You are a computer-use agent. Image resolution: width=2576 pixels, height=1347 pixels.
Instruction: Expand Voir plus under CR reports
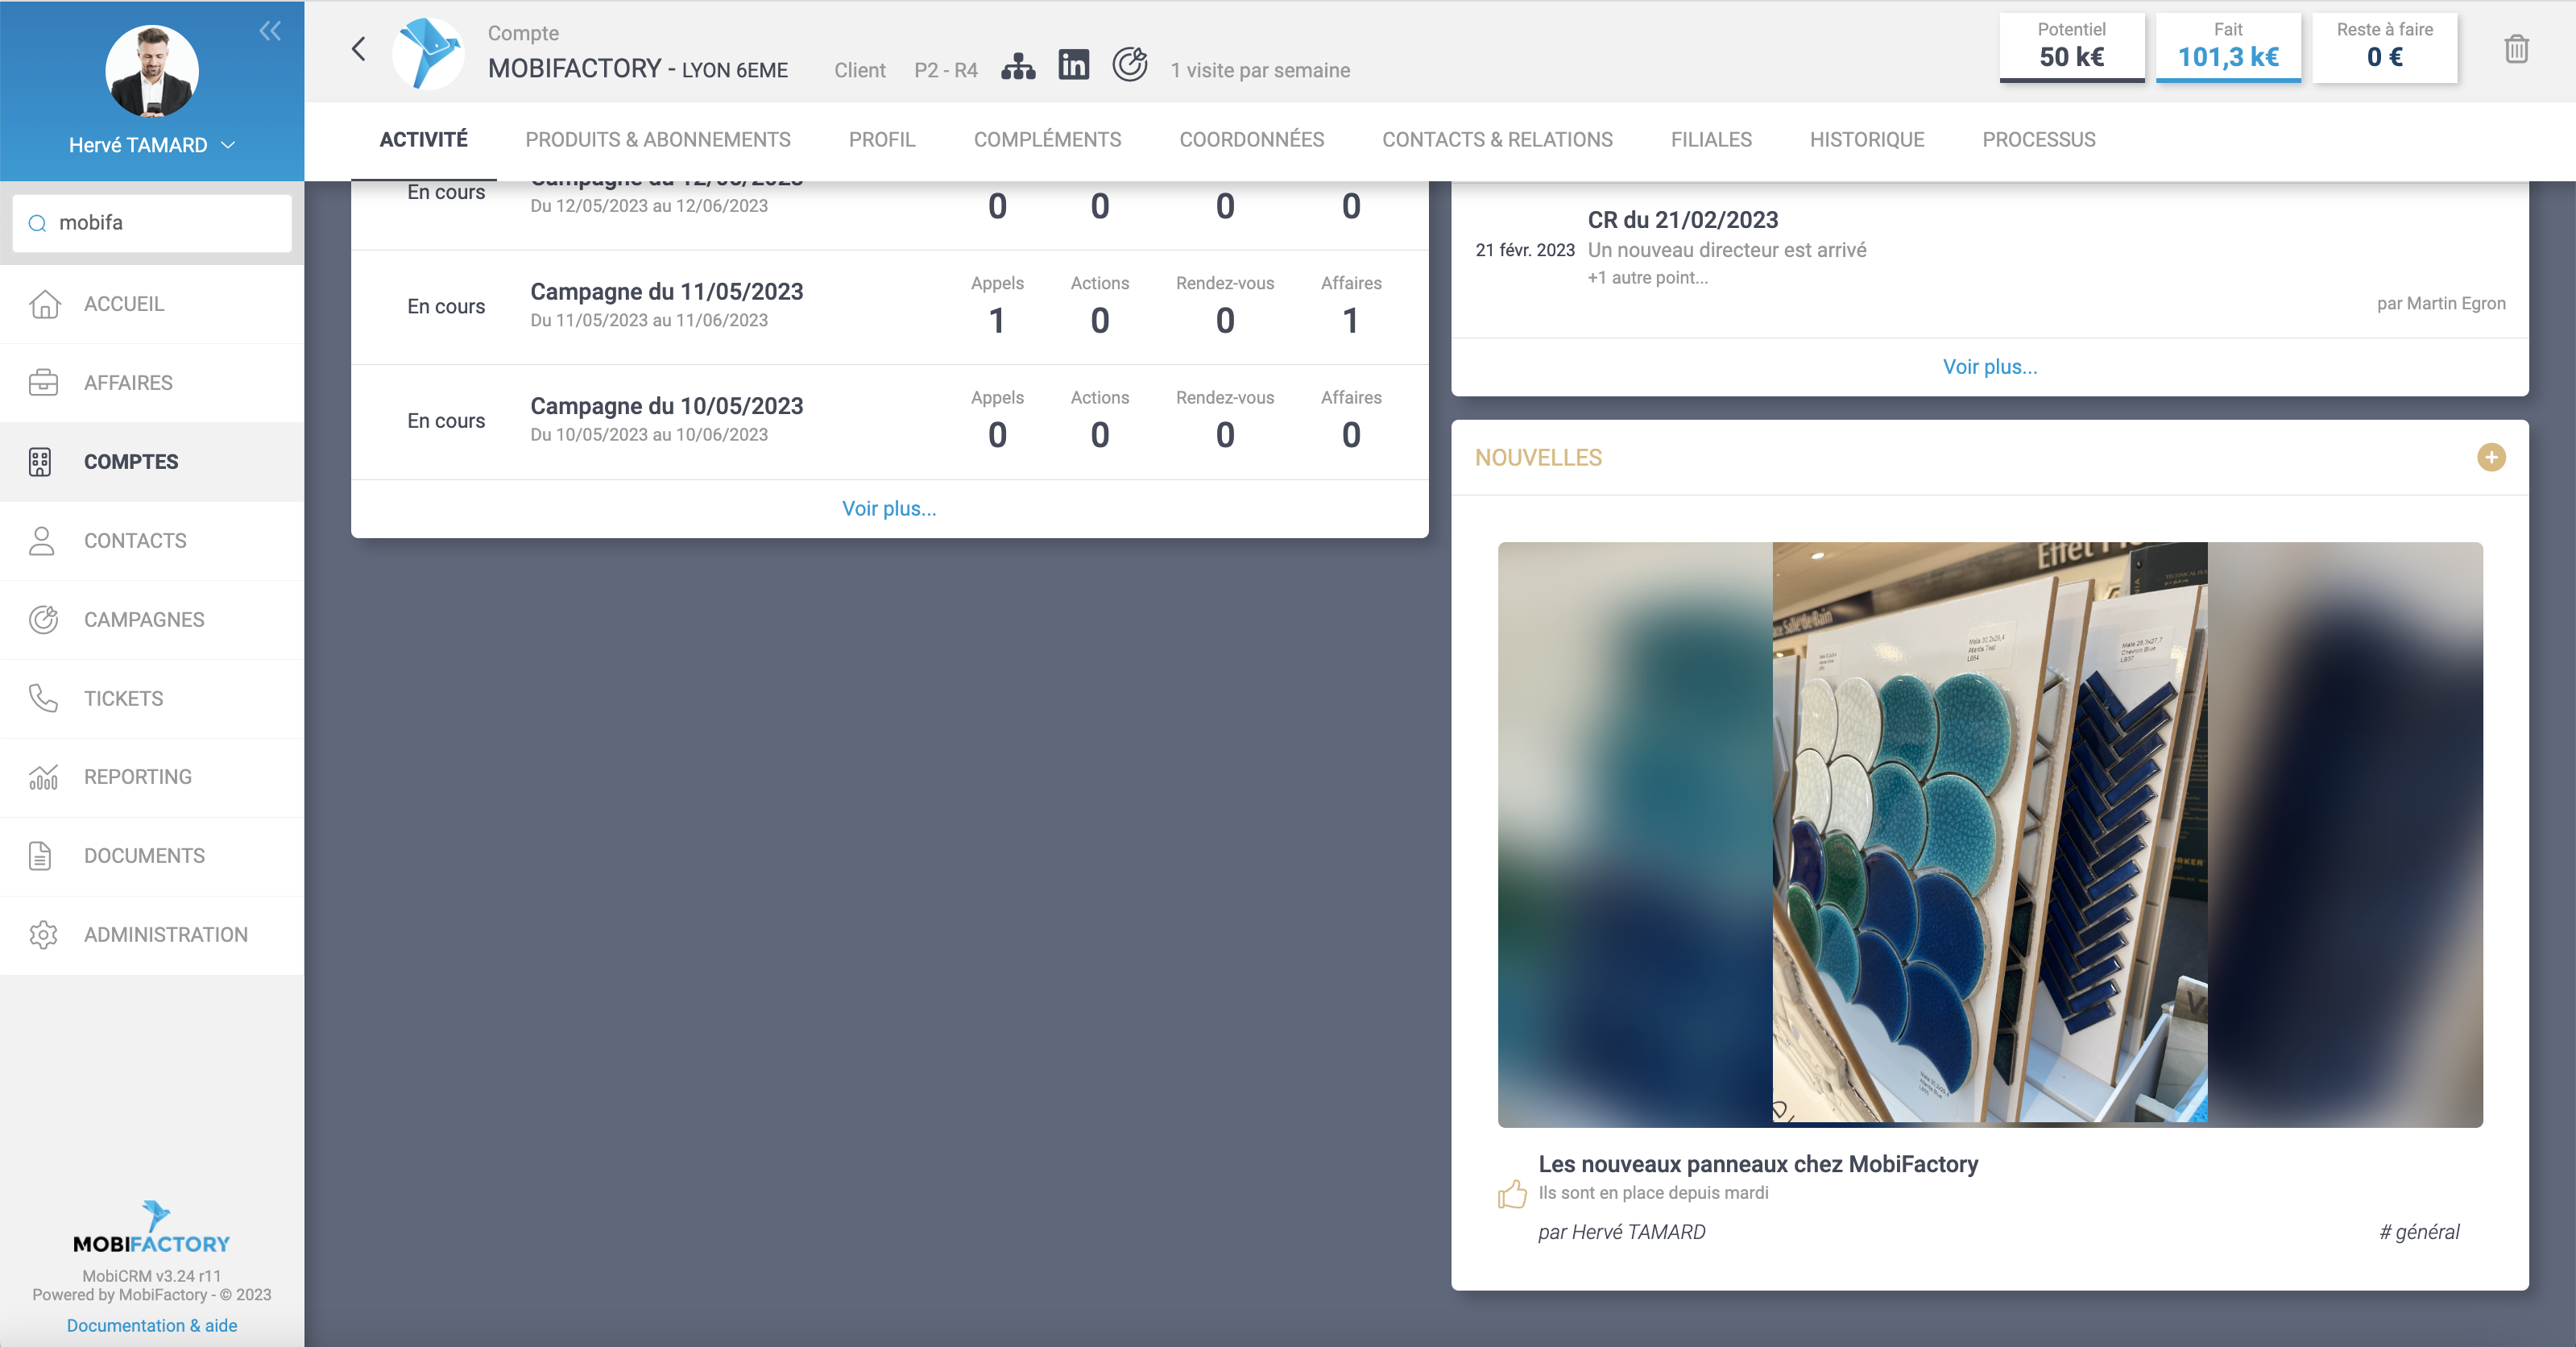(x=1989, y=367)
